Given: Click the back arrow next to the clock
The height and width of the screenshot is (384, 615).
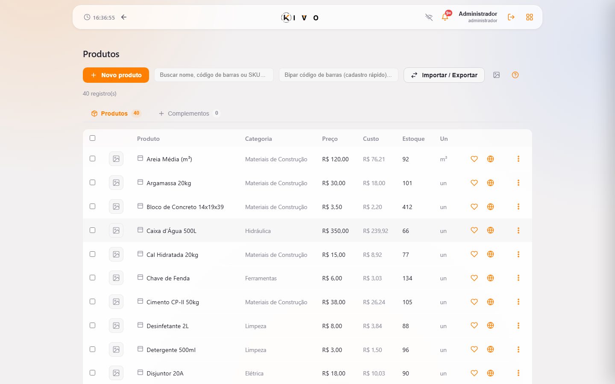Looking at the screenshot, I should coord(124,17).
